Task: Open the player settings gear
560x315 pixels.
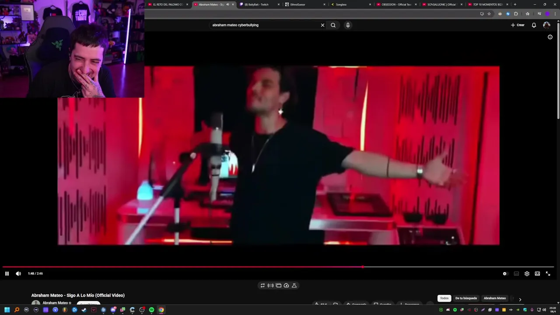Action: click(527, 273)
